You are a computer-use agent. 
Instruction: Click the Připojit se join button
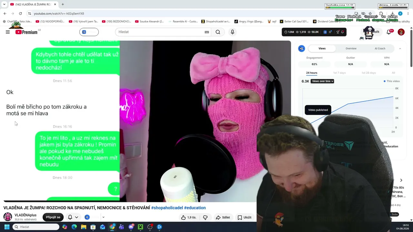pos(53,217)
